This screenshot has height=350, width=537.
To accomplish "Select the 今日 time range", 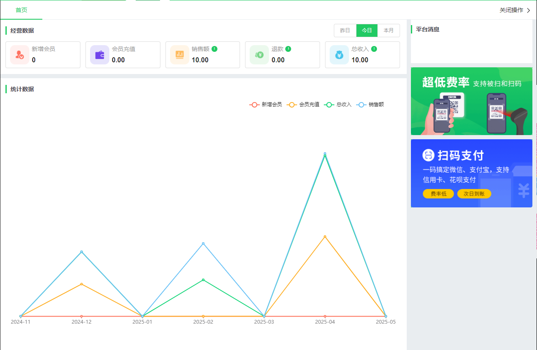I will [367, 31].
